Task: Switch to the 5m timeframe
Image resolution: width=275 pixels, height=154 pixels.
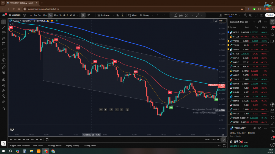Action: 40,15
